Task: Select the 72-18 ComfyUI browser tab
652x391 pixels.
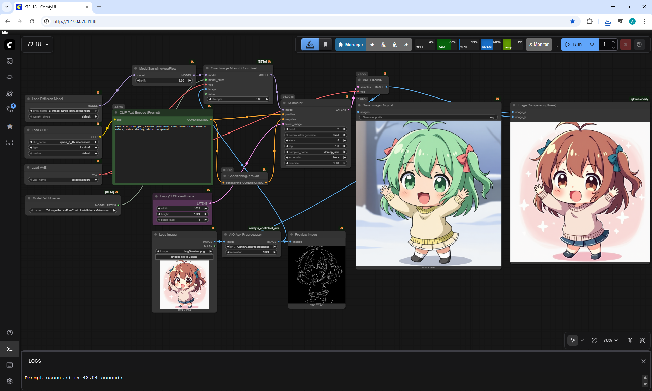Action: click(x=51, y=7)
